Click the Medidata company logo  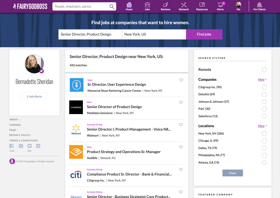[x=76, y=107]
